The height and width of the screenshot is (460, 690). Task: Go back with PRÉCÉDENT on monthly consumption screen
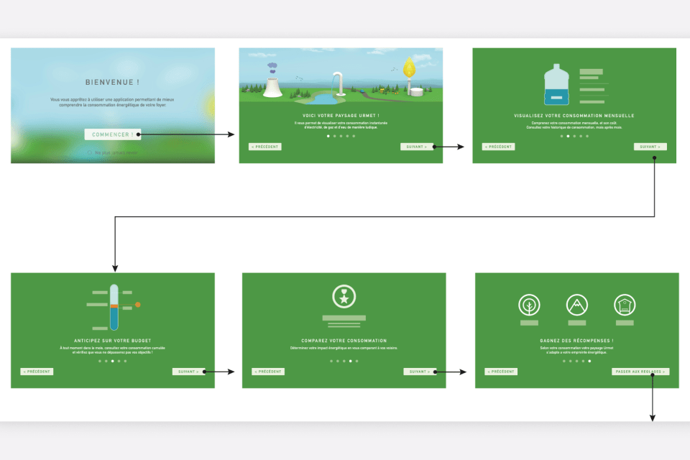(498, 147)
